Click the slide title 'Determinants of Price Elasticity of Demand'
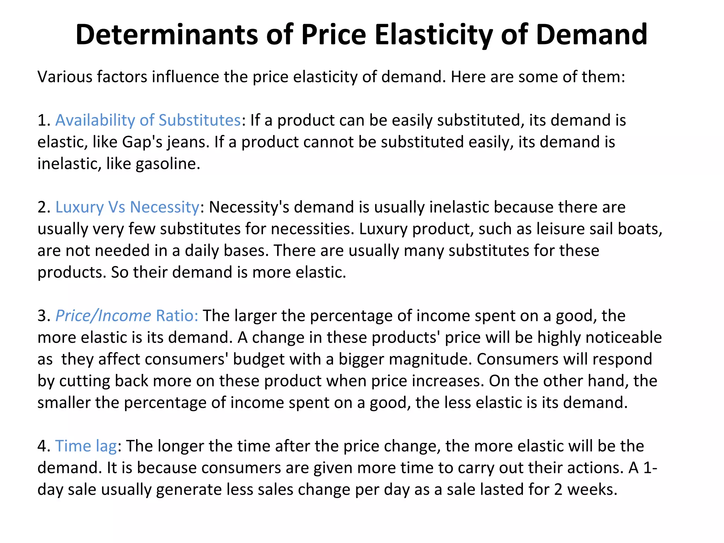 tap(361, 35)
